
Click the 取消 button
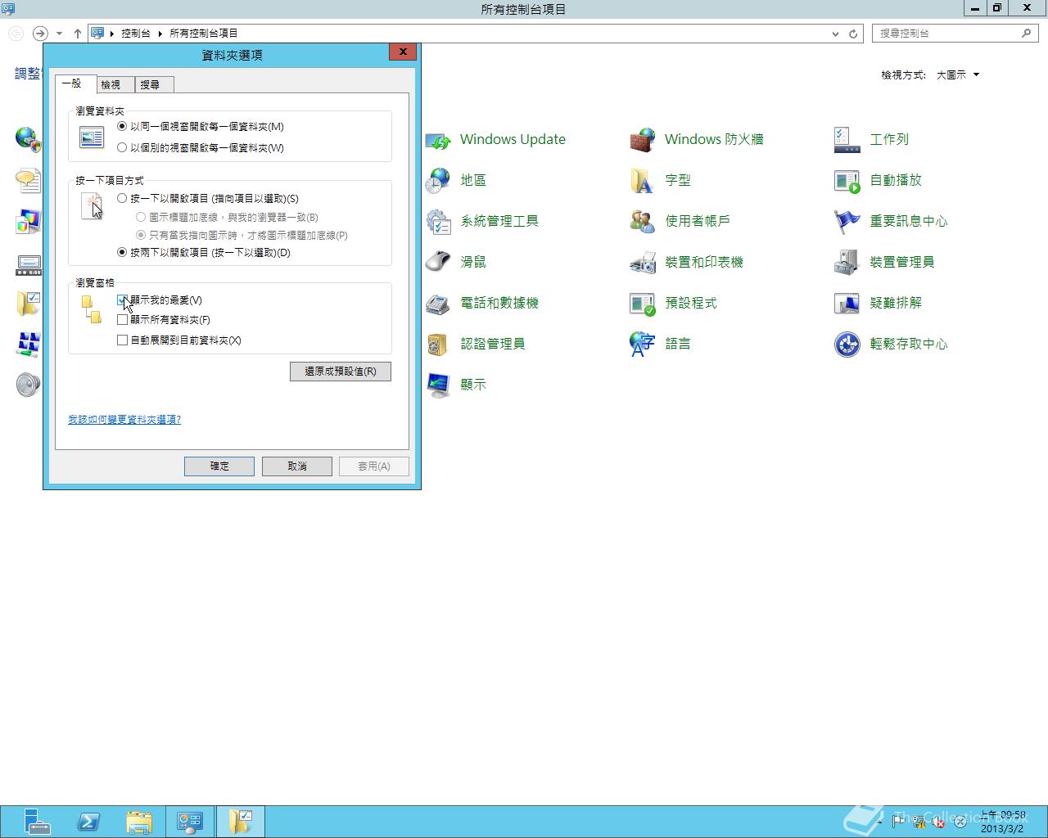point(297,466)
